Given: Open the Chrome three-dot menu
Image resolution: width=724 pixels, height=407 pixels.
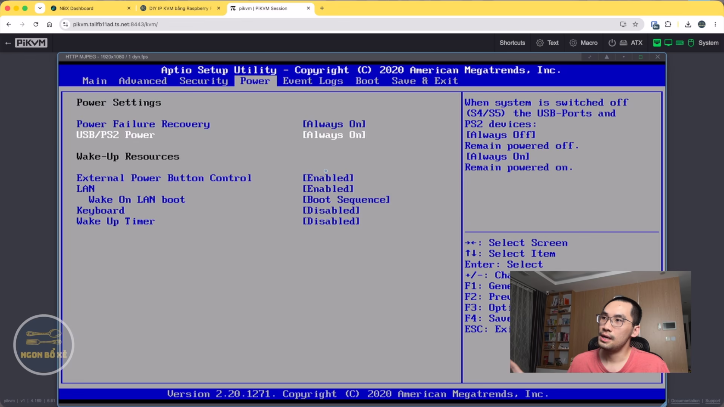Looking at the screenshot, I should [x=715, y=24].
